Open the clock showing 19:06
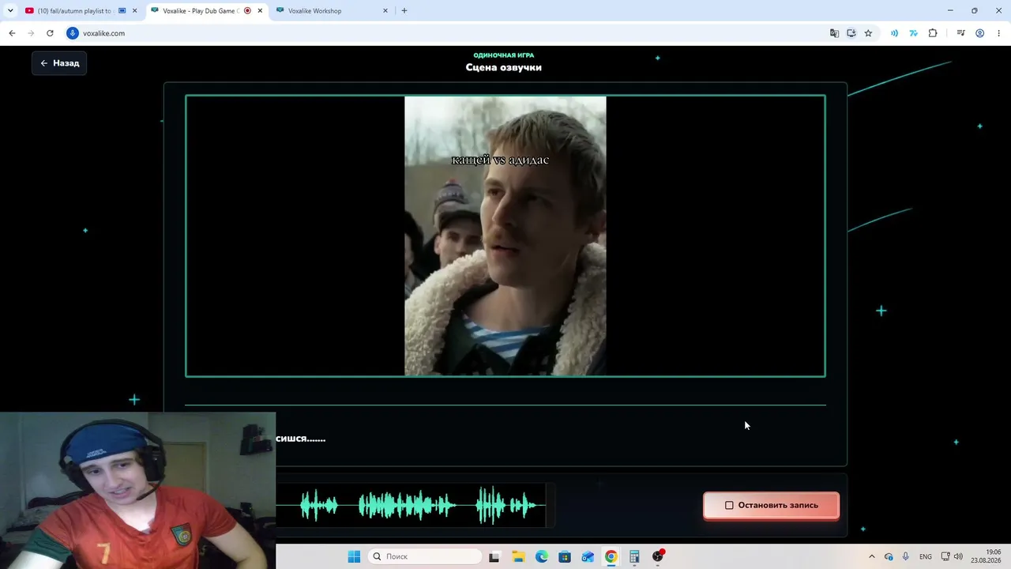Screen dimensions: 1011x569 point(987,556)
